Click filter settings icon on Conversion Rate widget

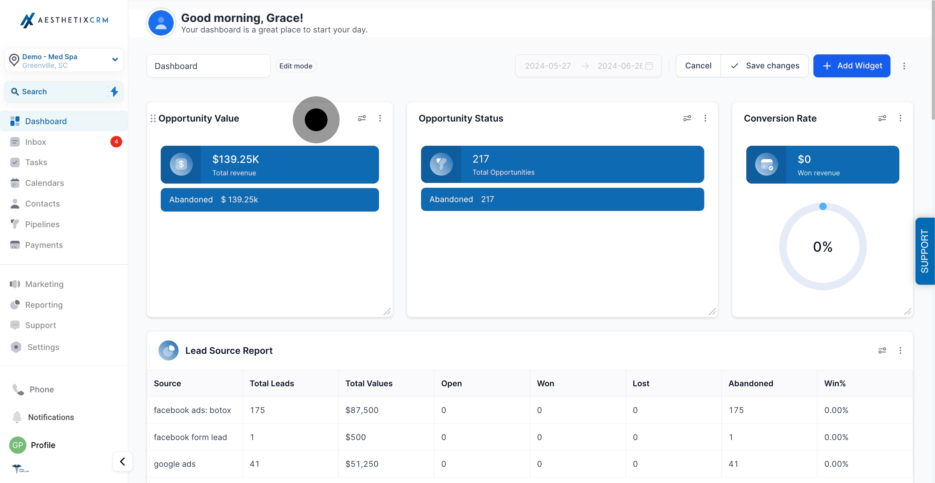882,118
